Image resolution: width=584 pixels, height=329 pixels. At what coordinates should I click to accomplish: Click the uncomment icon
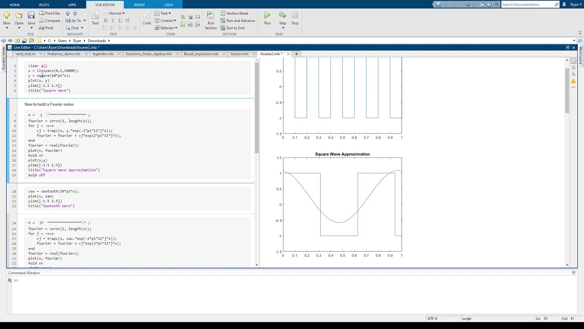pyautogui.click(x=190, y=17)
